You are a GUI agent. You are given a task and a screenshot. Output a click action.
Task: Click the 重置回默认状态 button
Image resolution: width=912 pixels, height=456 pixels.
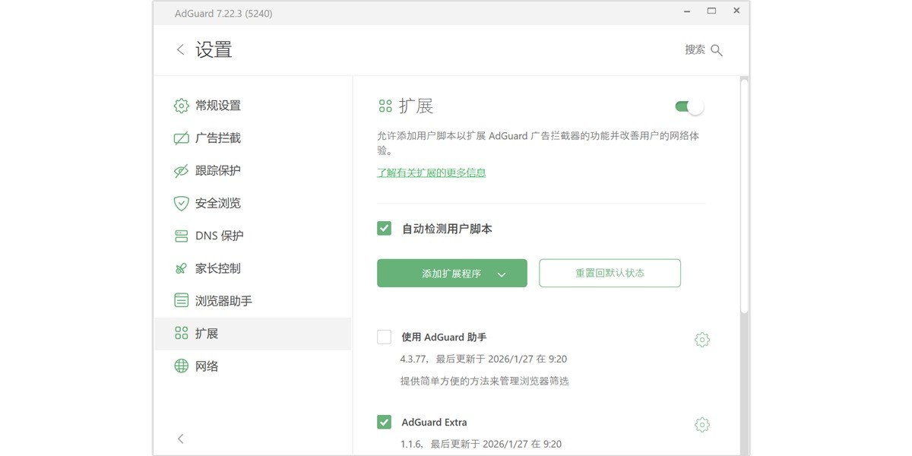coord(610,273)
